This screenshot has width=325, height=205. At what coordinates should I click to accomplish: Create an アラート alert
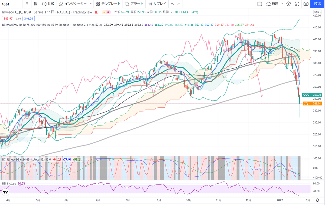(134, 4)
